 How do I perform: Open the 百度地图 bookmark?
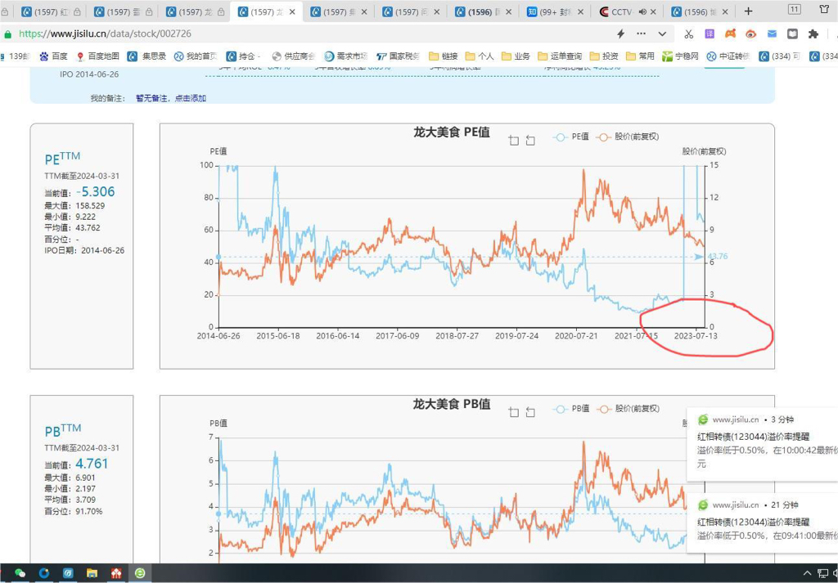pyautogui.click(x=98, y=56)
